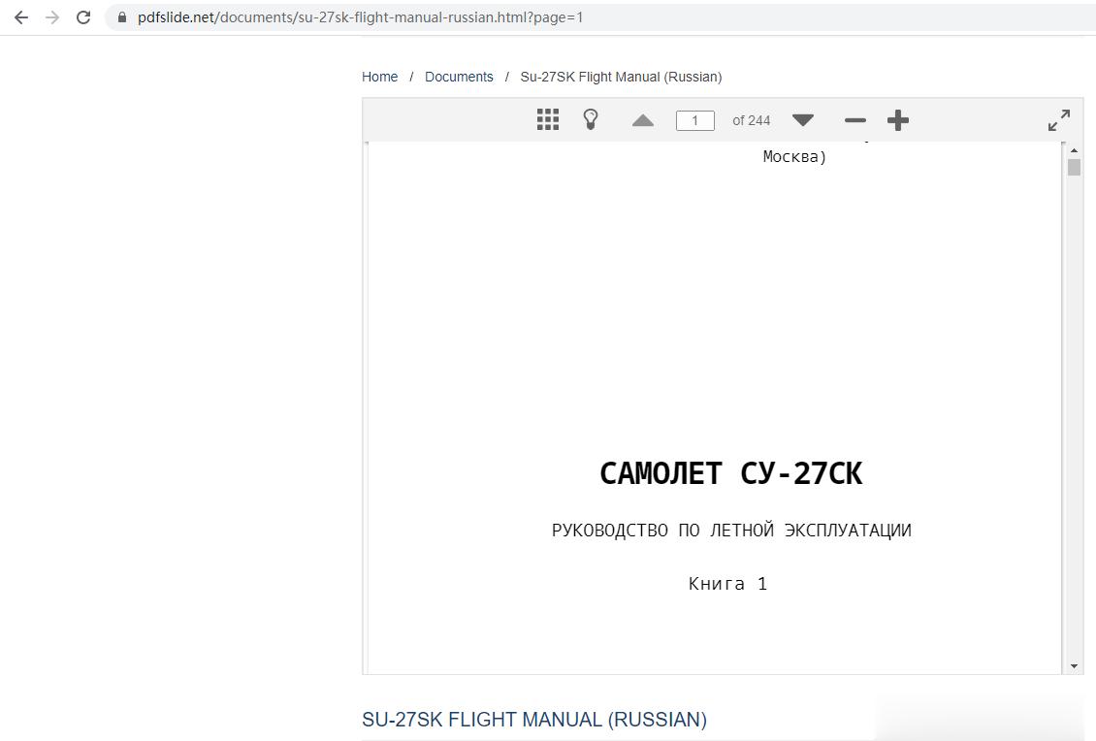This screenshot has height=741, width=1096.
Task: Open the SU-27SK FLIGHT MANUAL (RUSSIAN) heading link
Action: point(534,720)
